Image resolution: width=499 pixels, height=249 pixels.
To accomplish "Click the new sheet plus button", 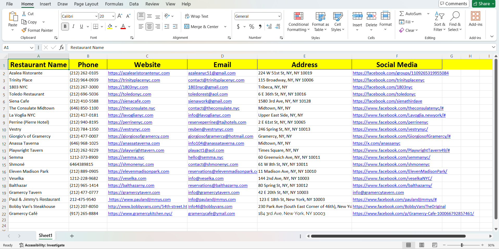I will click(72, 236).
